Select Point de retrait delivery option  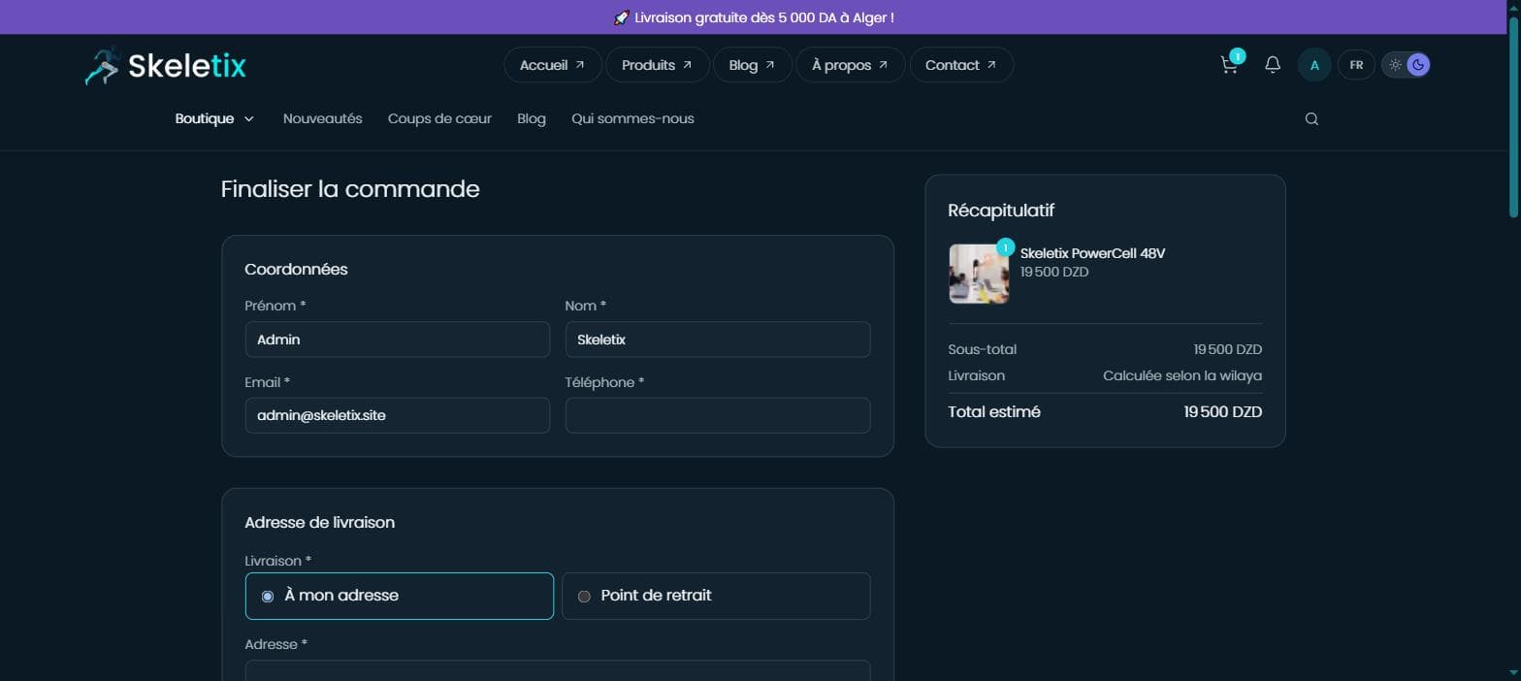(716, 596)
